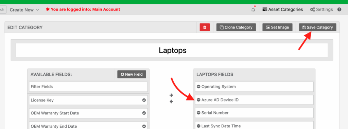Select the Last Sync Date Time row
Screen dimensions: 348x129
coord(254,125)
